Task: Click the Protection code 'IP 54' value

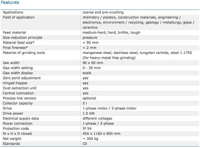Action: click(x=87, y=129)
